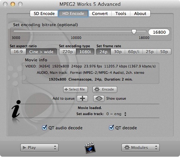
Task: Switch to the SD Encode tab
Action: pos(44,13)
